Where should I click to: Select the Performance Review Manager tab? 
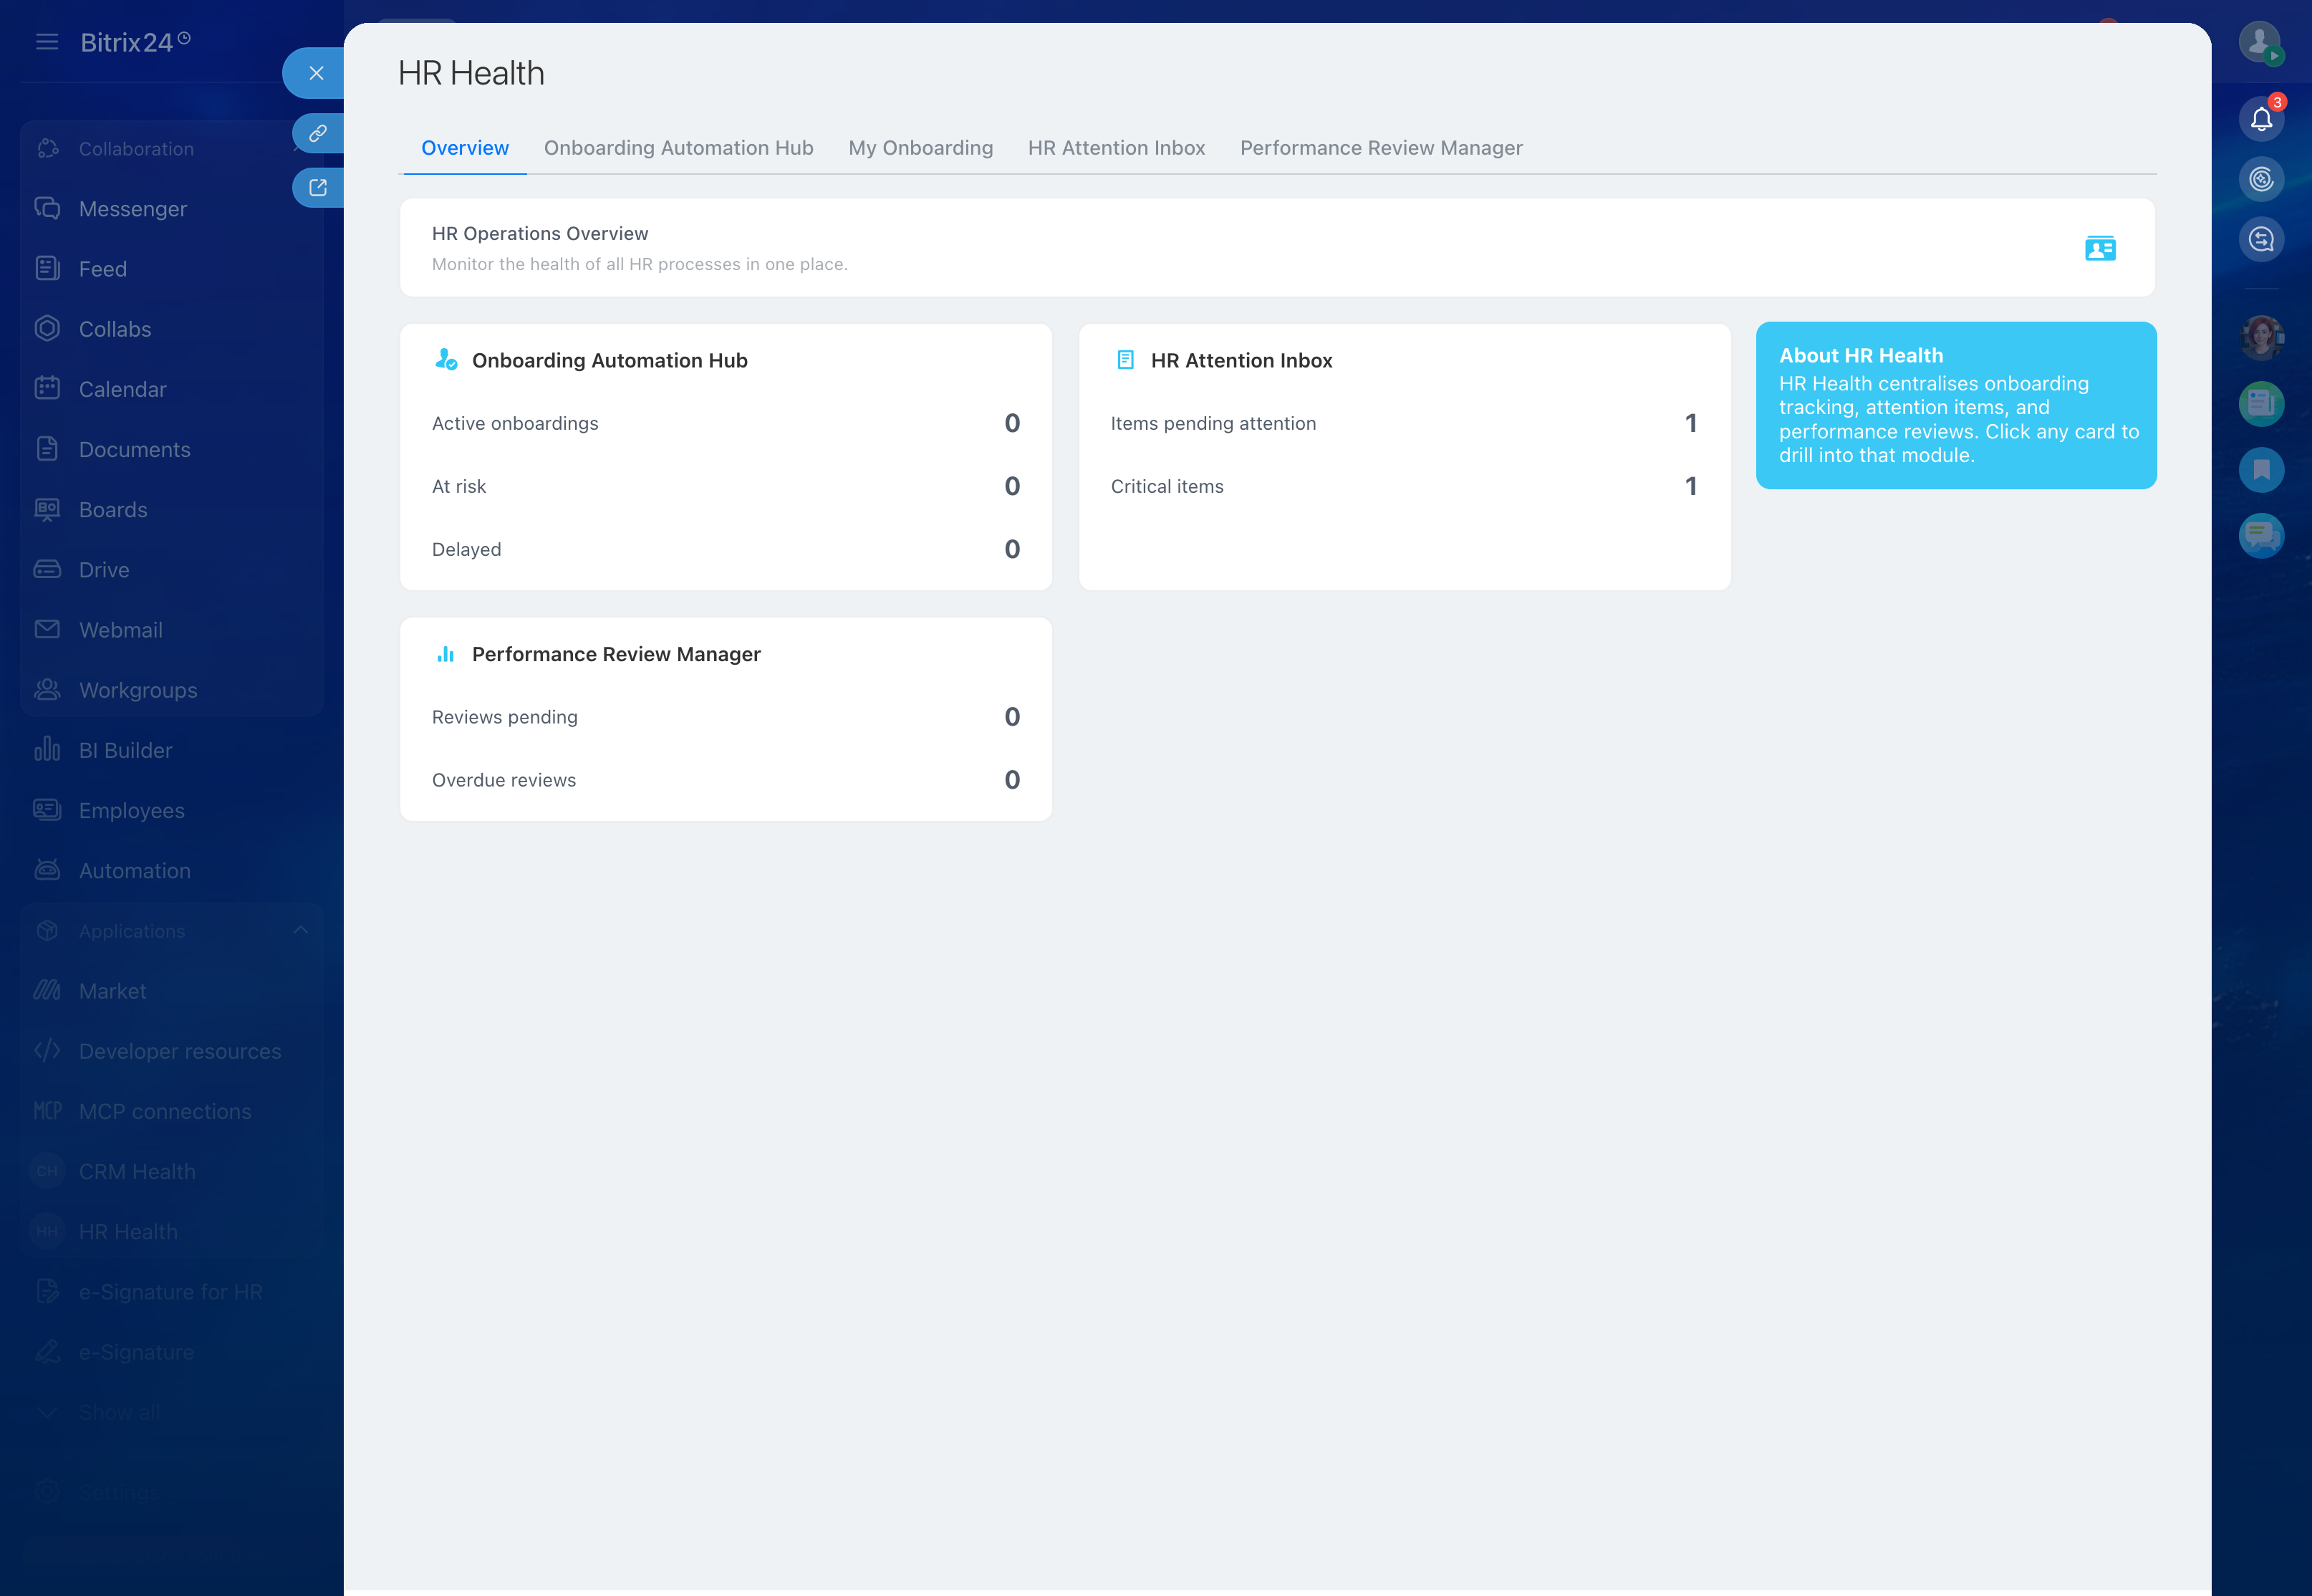coord(1380,148)
